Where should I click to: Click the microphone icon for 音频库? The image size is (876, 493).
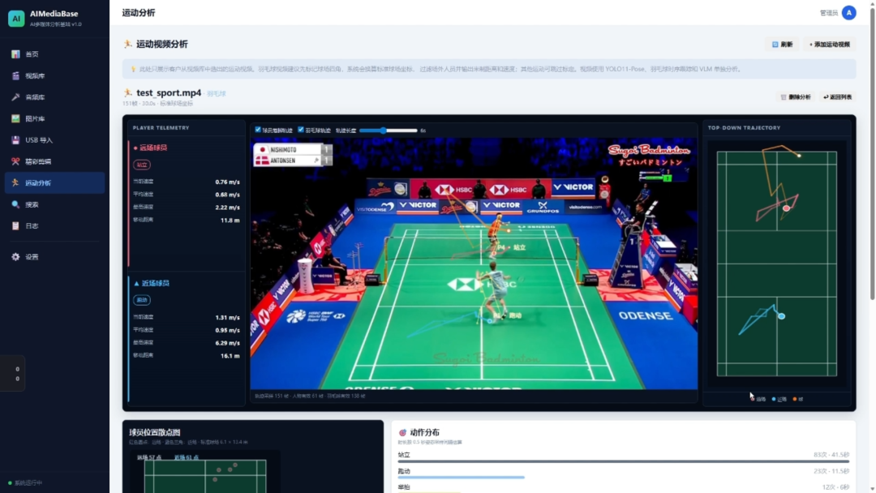click(x=15, y=97)
